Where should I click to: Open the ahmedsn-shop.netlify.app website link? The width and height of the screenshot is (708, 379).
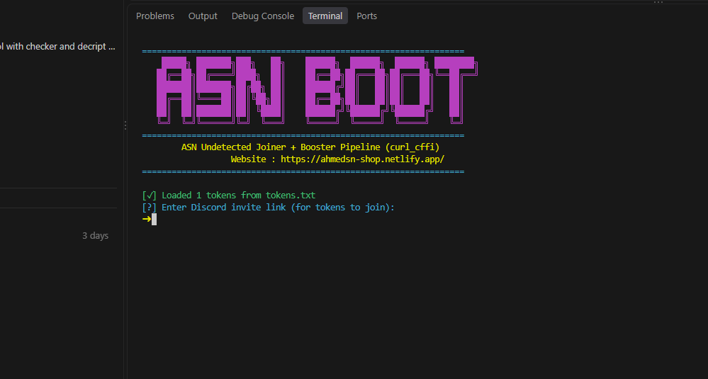coord(363,159)
